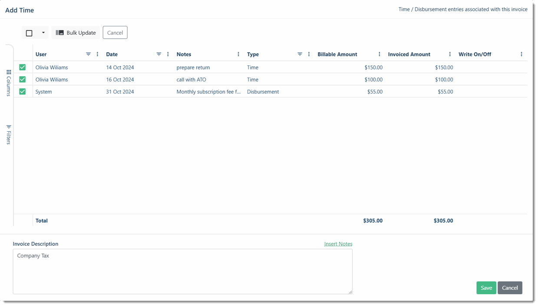This screenshot has width=538, height=306.
Task: Click the $100.00 Invoiced Amount cell
Action: (x=444, y=79)
